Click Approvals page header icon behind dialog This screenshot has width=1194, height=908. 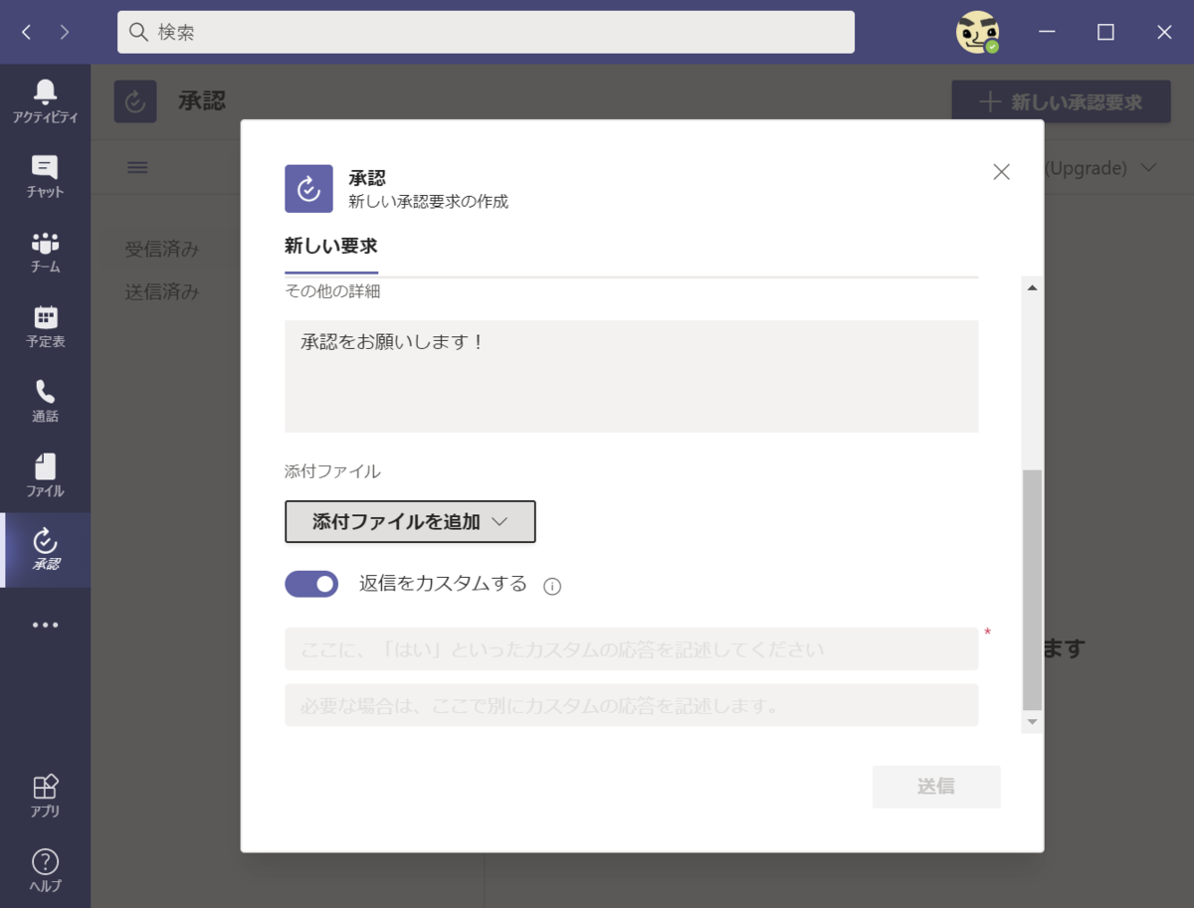tap(135, 101)
